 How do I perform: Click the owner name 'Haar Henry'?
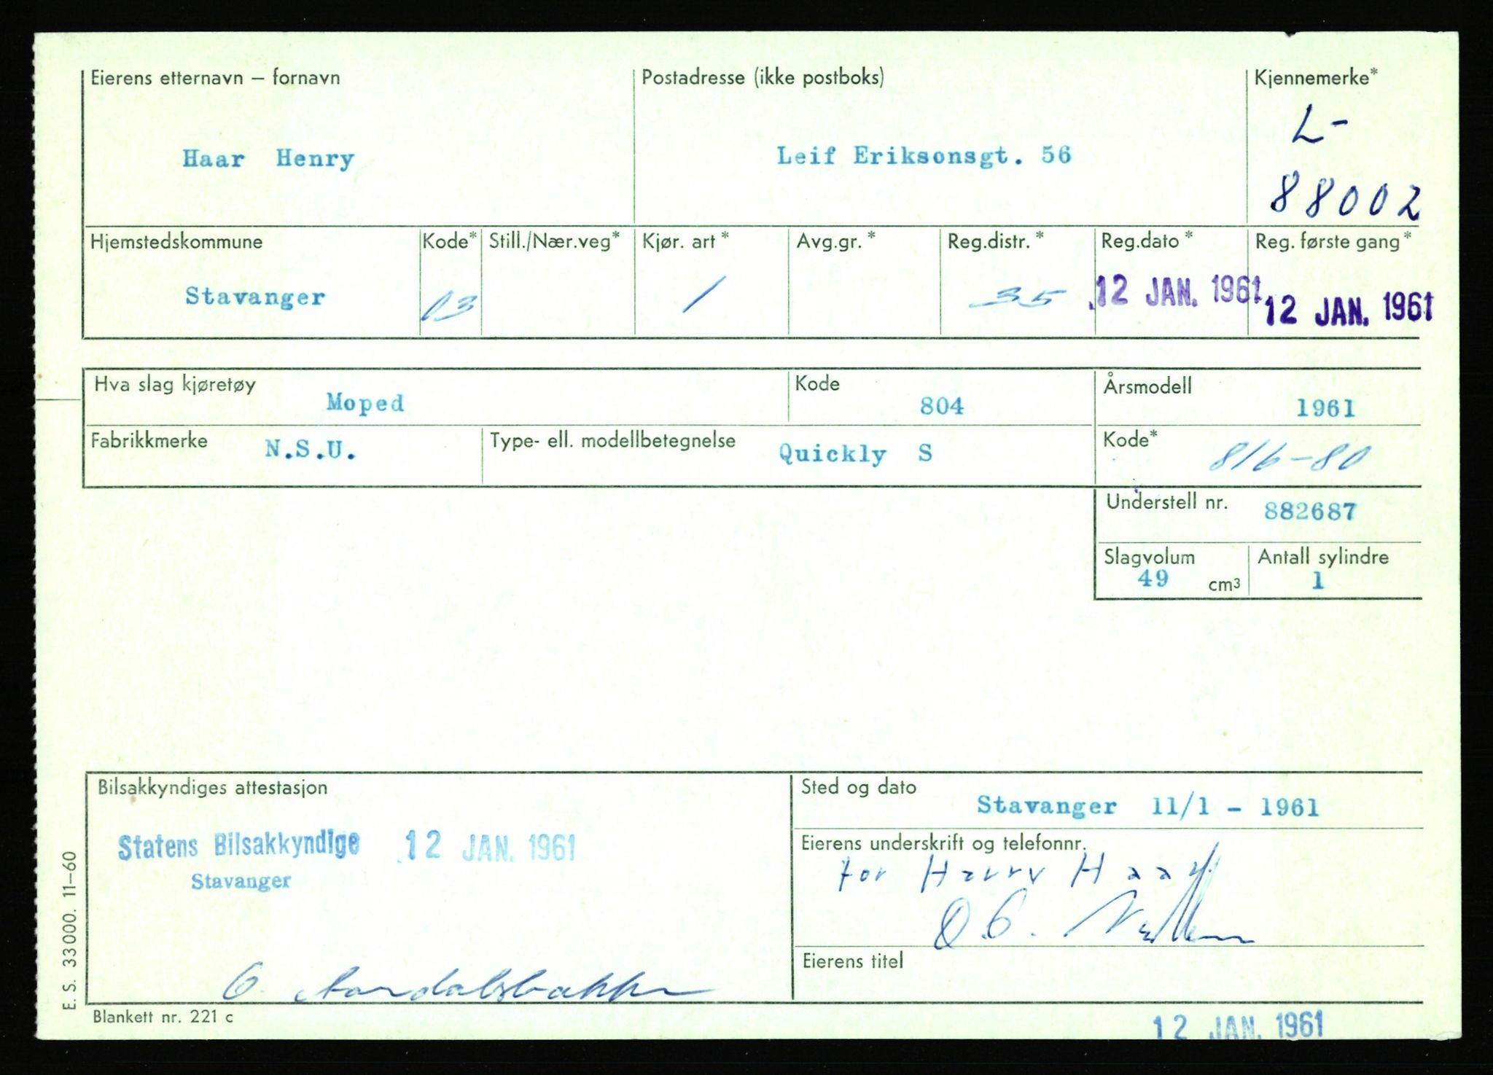(x=268, y=159)
